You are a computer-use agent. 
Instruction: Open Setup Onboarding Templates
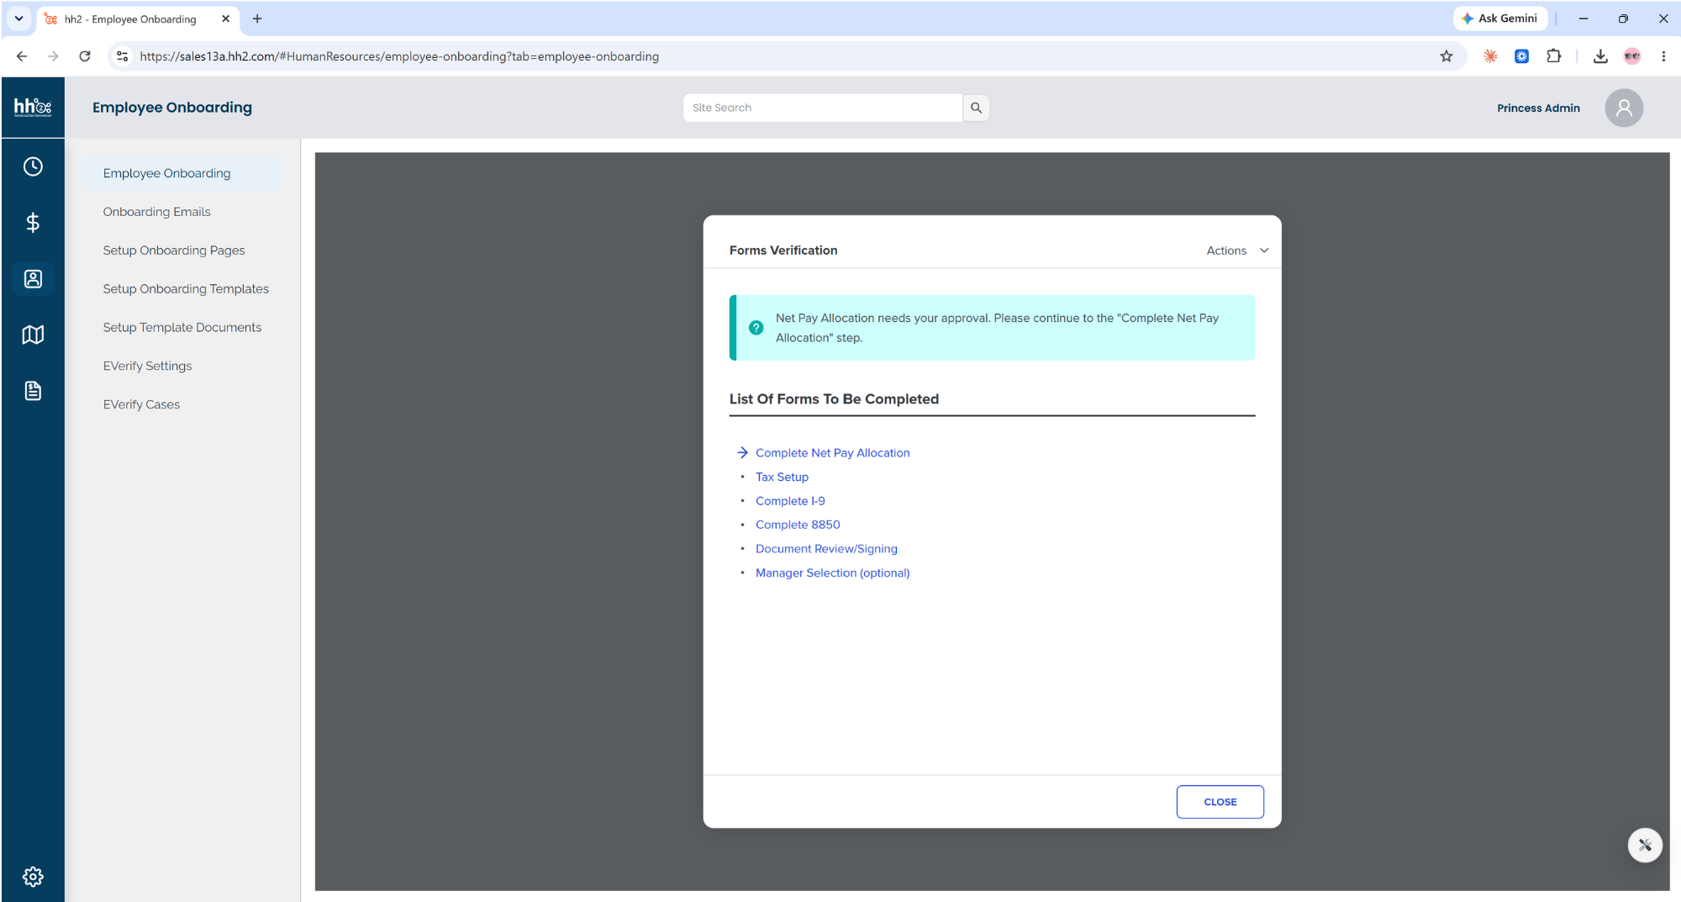186,289
